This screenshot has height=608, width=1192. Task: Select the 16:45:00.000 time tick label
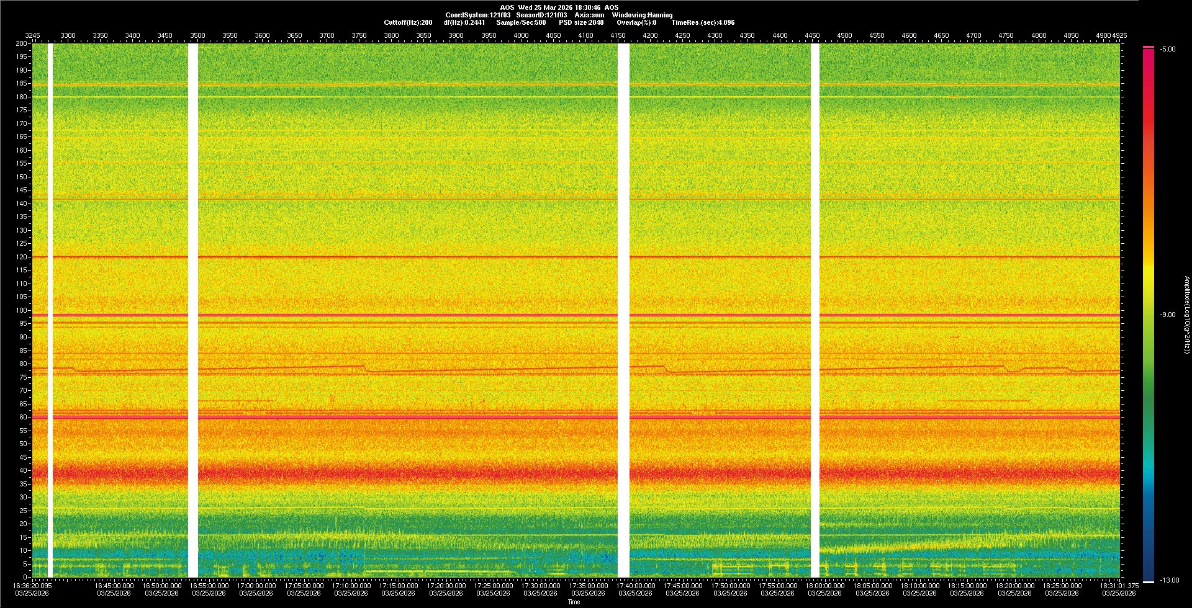click(x=114, y=585)
